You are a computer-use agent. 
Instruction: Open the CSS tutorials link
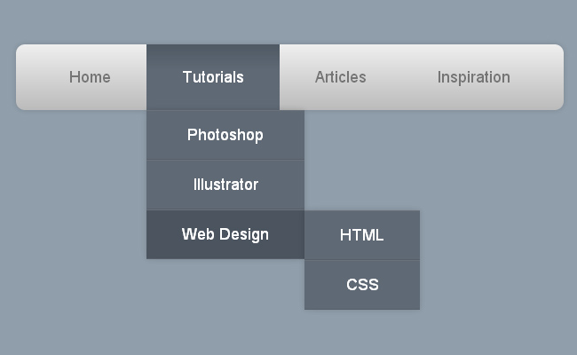(x=362, y=285)
